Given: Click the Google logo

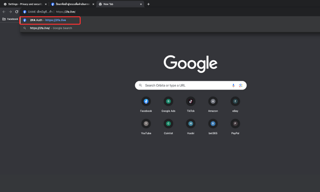Looking at the screenshot, I should click(190, 63).
